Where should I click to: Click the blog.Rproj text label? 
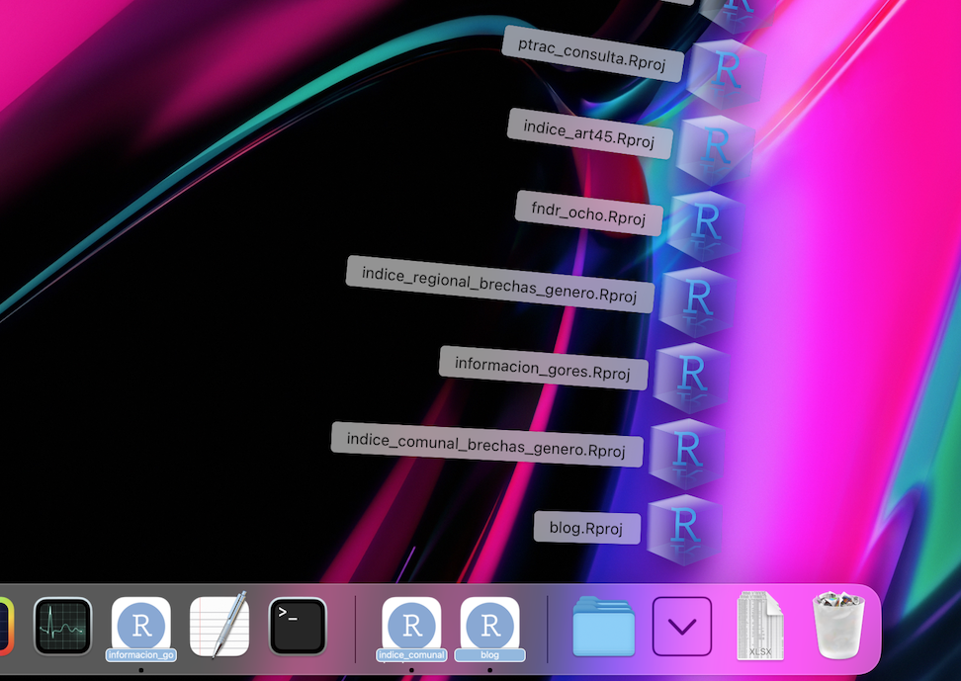click(587, 528)
